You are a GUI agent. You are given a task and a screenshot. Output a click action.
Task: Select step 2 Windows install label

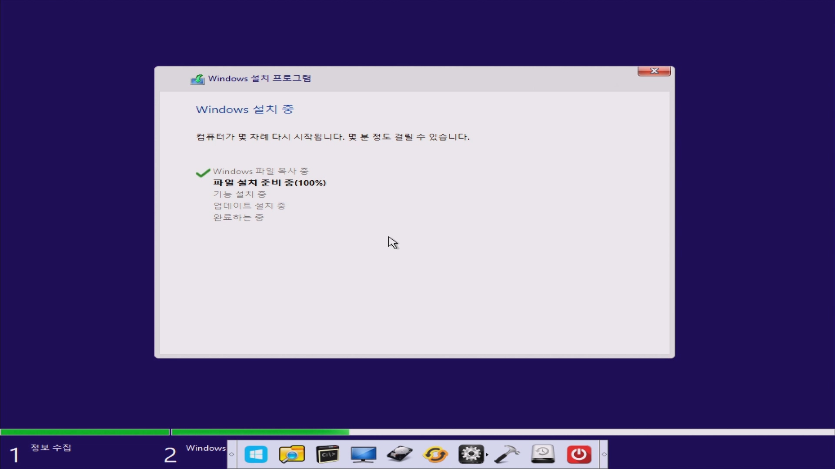coord(205,448)
